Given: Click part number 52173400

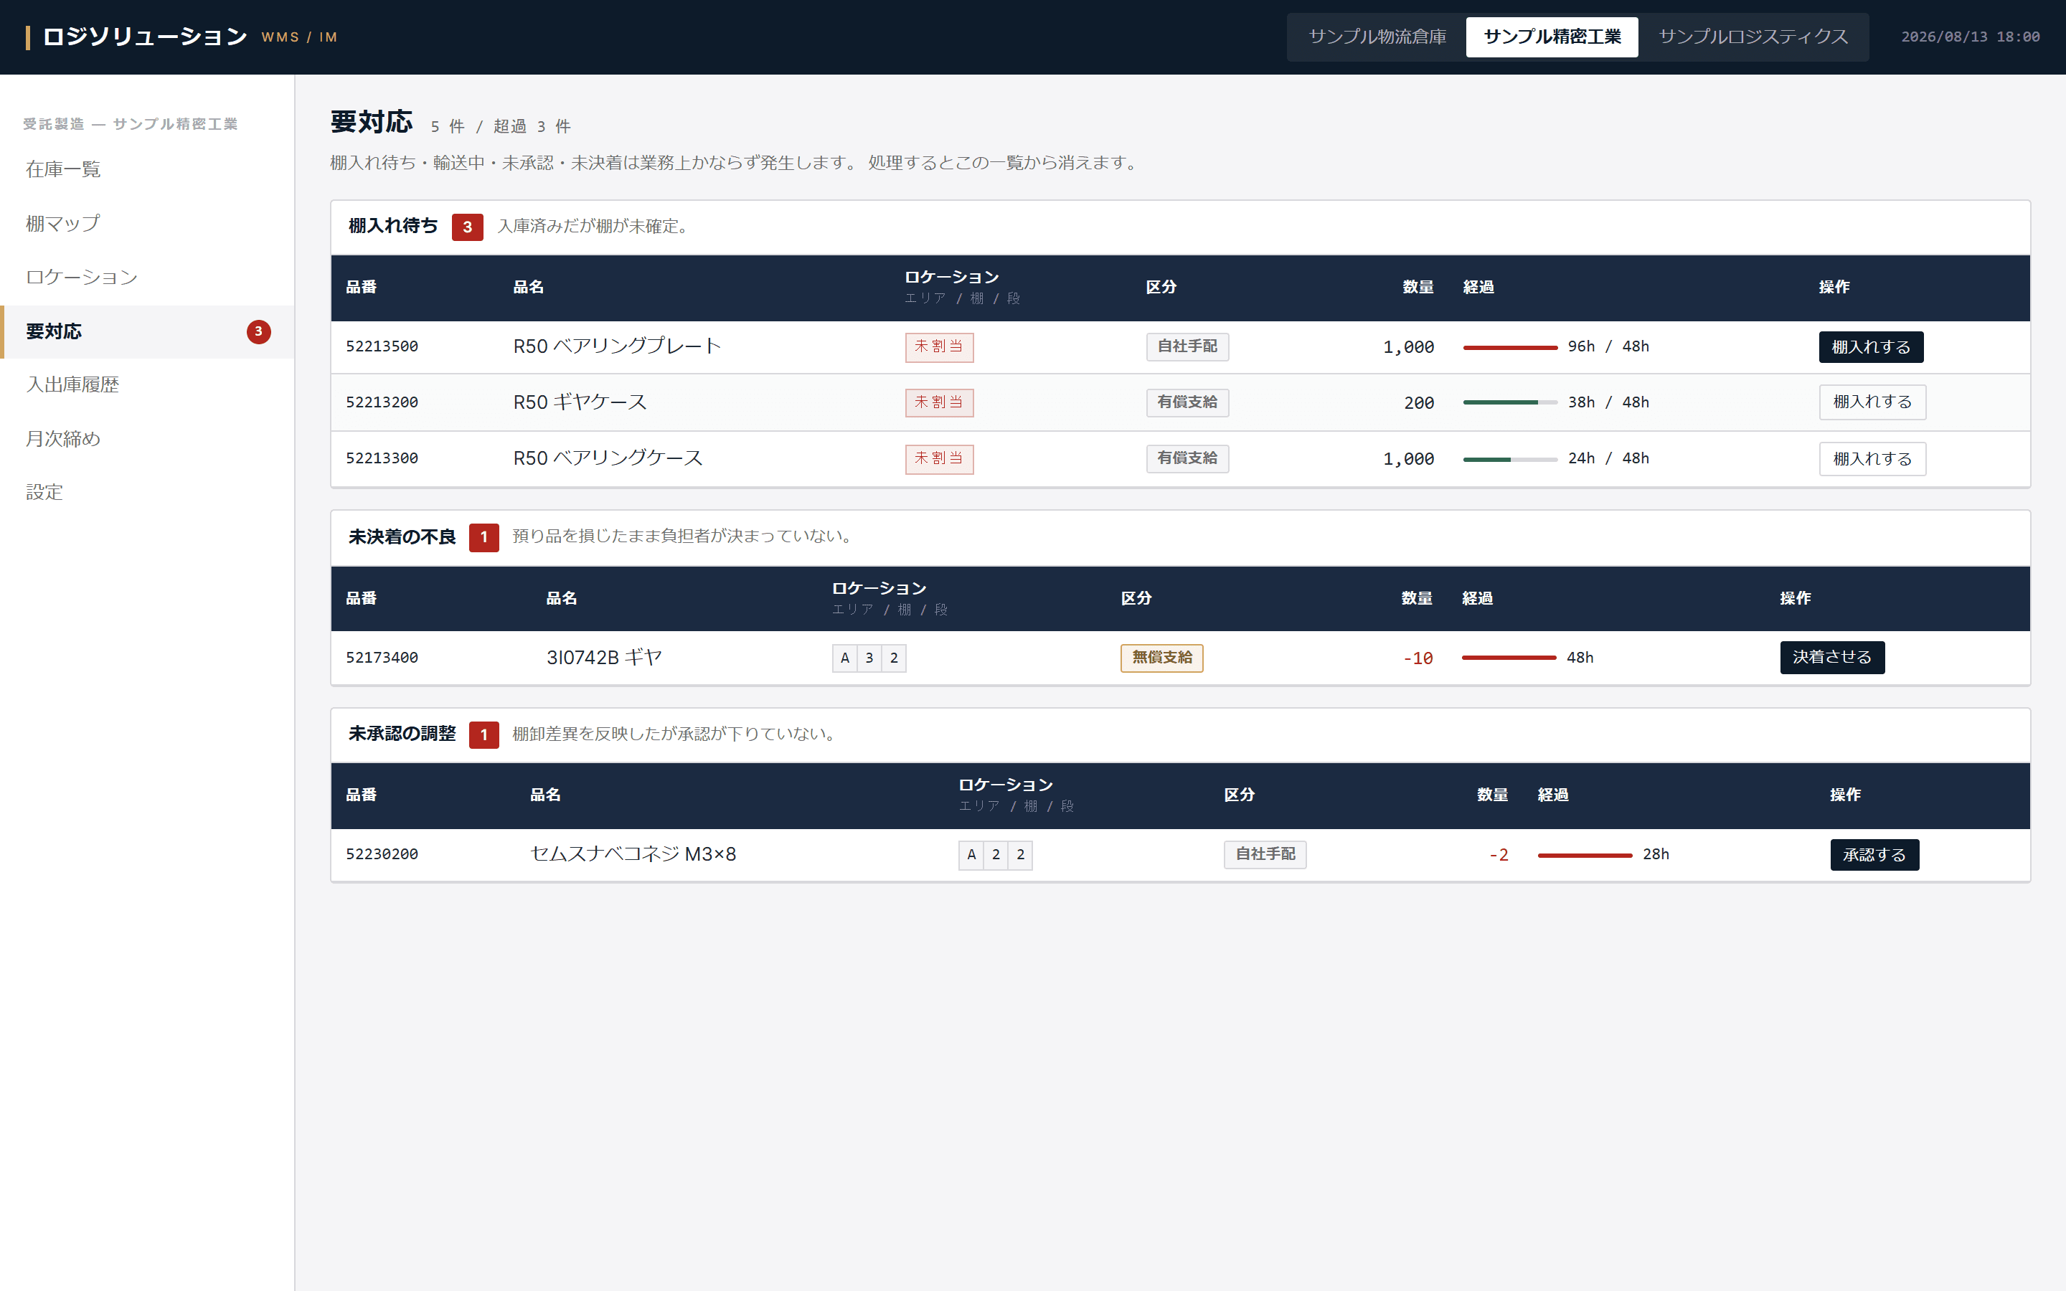Looking at the screenshot, I should tap(382, 658).
